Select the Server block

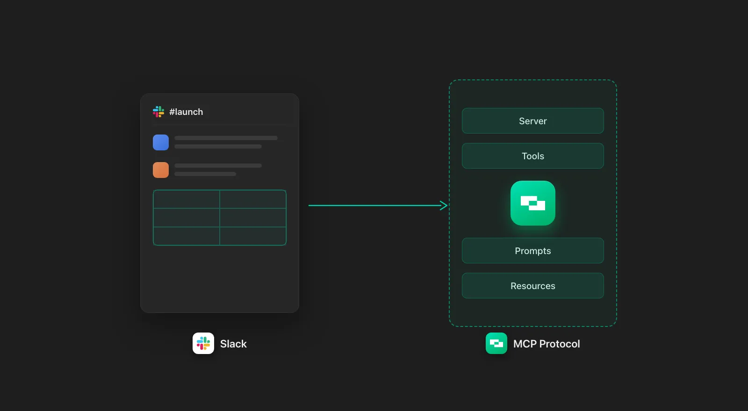click(x=533, y=121)
